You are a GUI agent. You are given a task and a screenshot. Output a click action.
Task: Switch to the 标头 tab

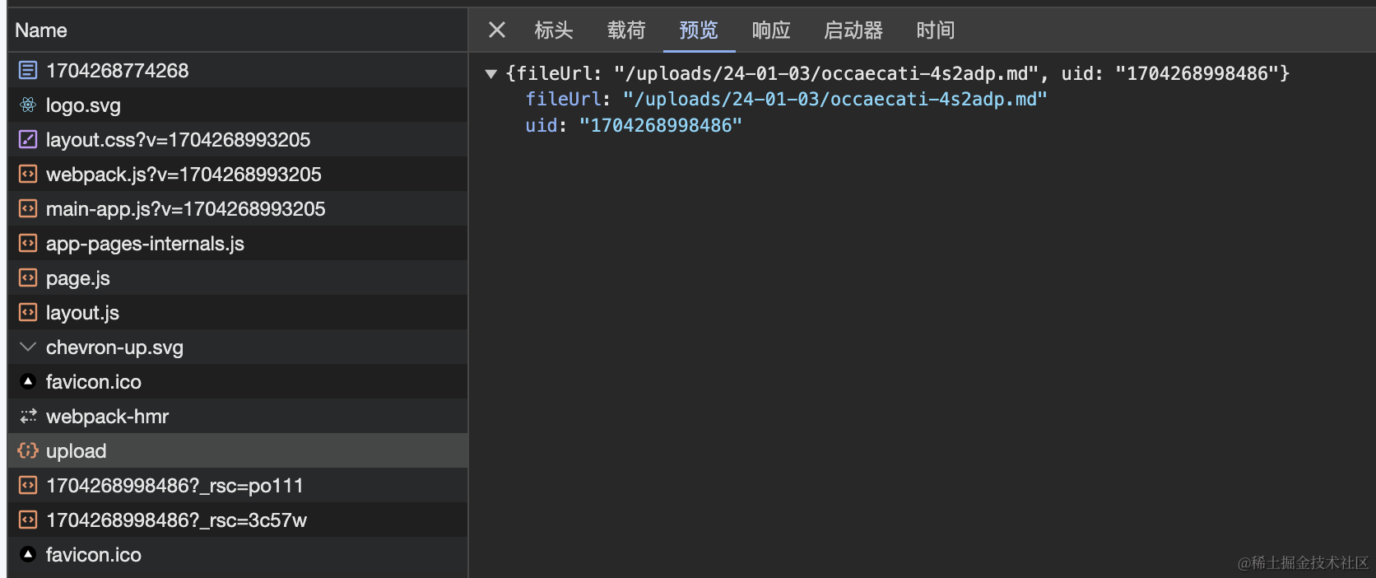(553, 30)
